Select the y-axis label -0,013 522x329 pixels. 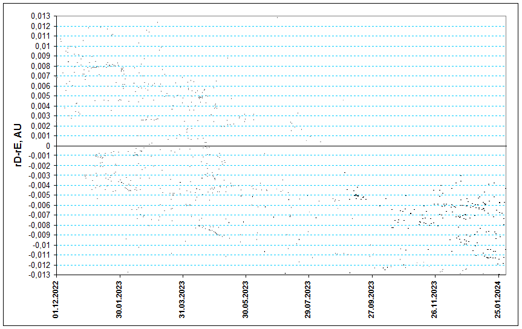coord(39,275)
